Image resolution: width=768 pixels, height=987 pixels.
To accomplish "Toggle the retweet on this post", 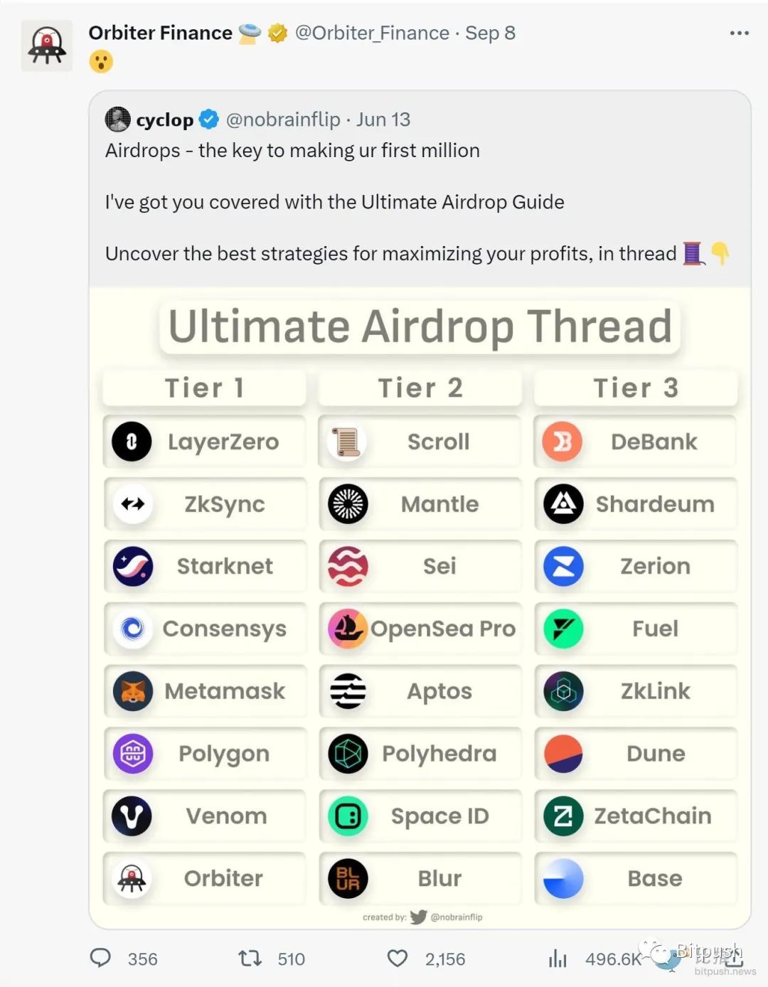I will 250,959.
